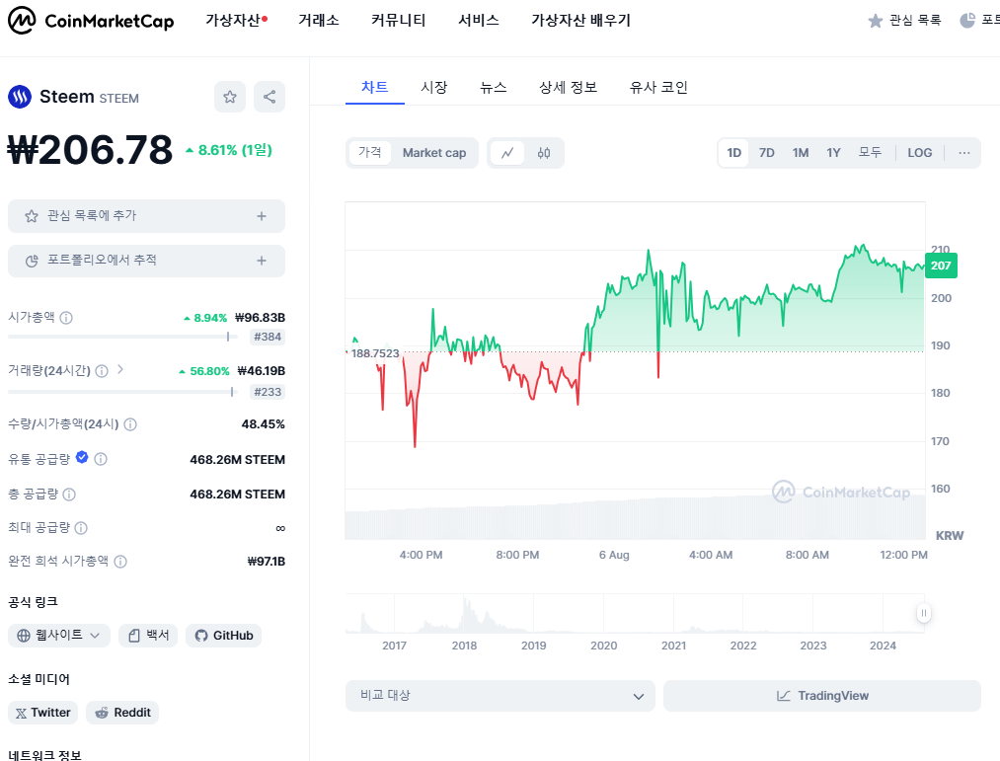Switch to the candlestick chart icon

click(x=543, y=153)
